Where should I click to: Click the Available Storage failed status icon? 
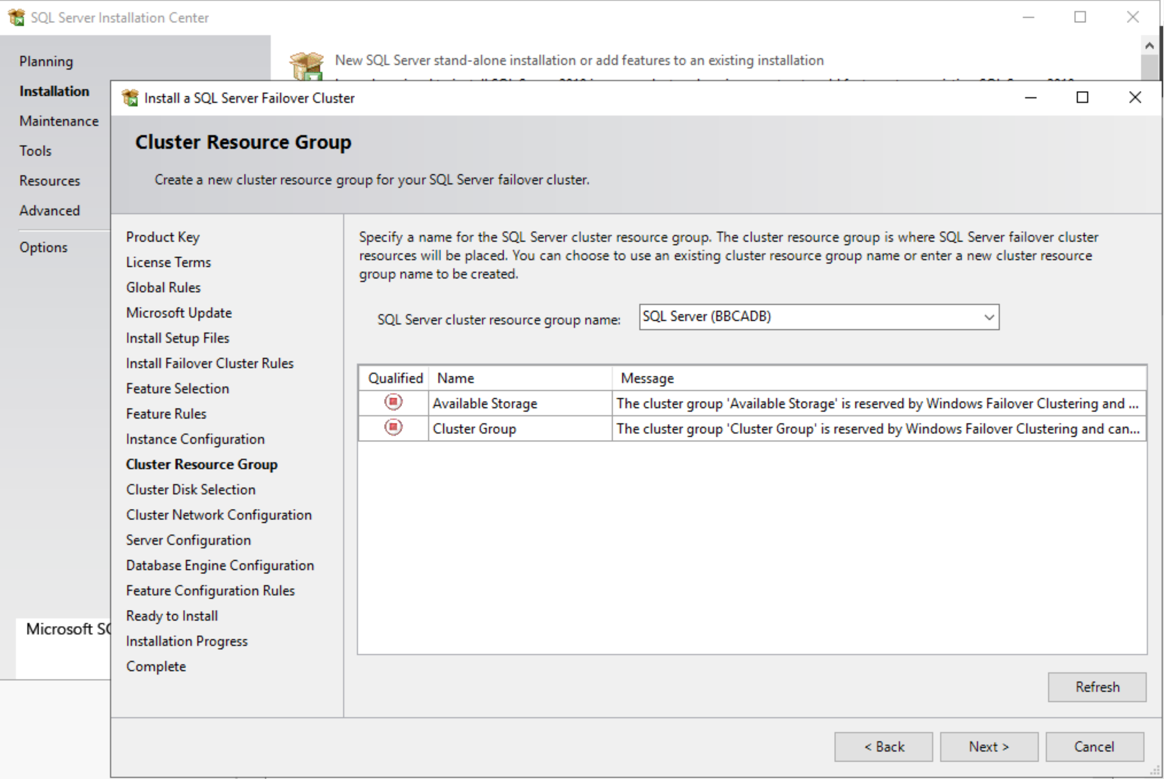pyautogui.click(x=393, y=402)
